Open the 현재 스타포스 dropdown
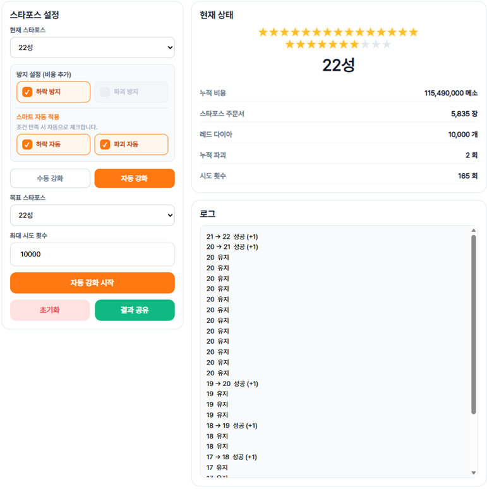This screenshot has width=487, height=489. (x=92, y=47)
